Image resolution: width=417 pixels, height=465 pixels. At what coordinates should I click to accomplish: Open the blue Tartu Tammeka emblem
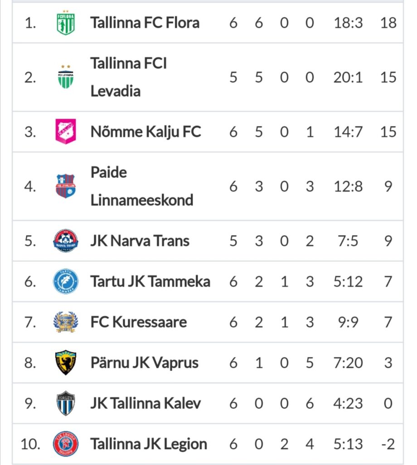66,281
